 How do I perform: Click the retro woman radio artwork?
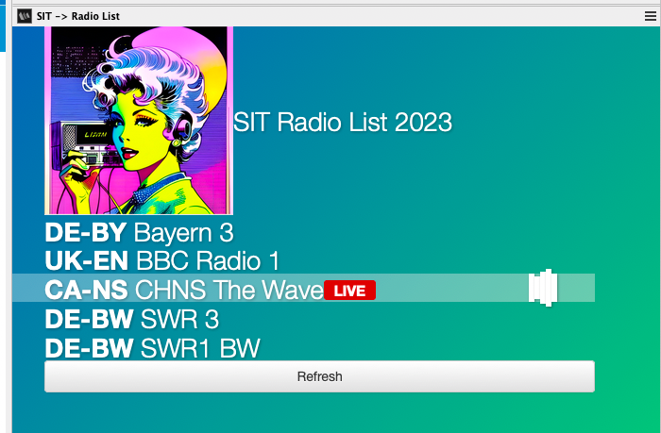(x=139, y=121)
